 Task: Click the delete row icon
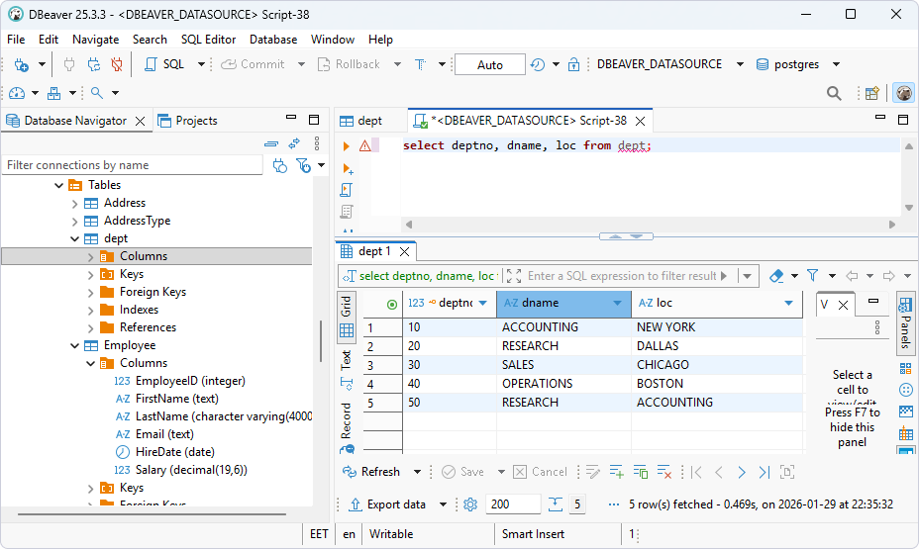point(664,472)
